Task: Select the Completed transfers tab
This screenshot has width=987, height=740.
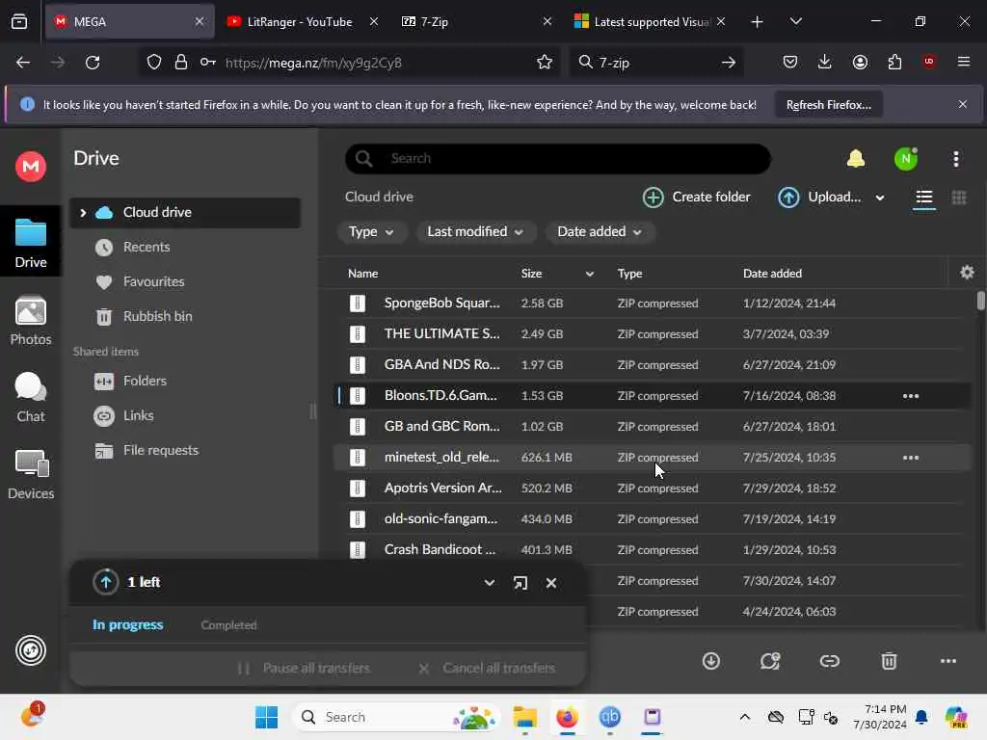Action: [x=228, y=624]
